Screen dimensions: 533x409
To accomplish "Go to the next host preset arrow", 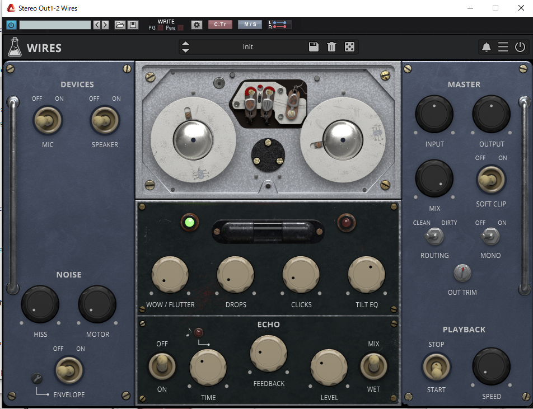I will tap(105, 25).
